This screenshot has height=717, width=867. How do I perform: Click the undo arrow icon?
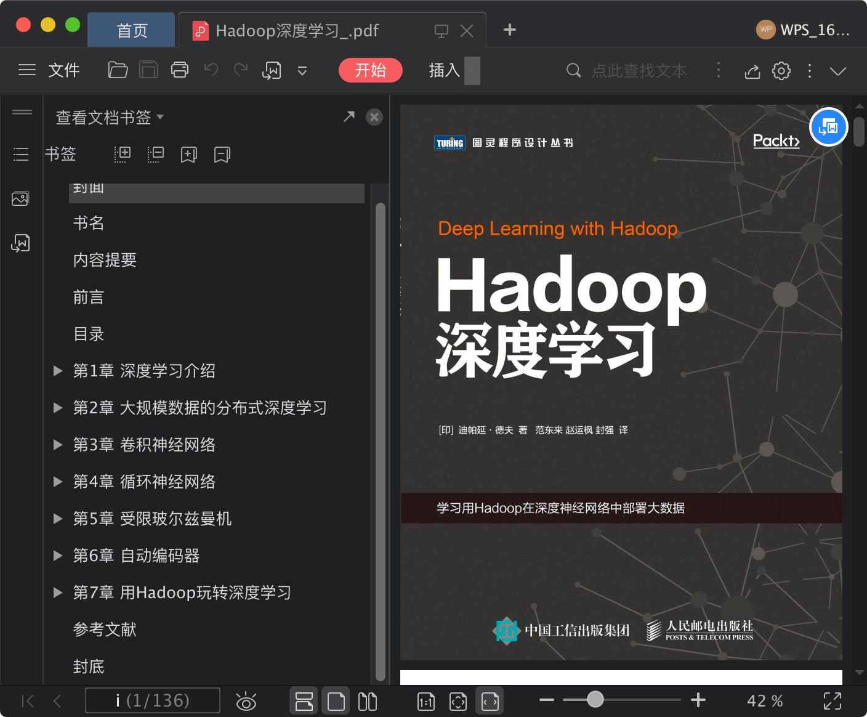click(x=211, y=70)
